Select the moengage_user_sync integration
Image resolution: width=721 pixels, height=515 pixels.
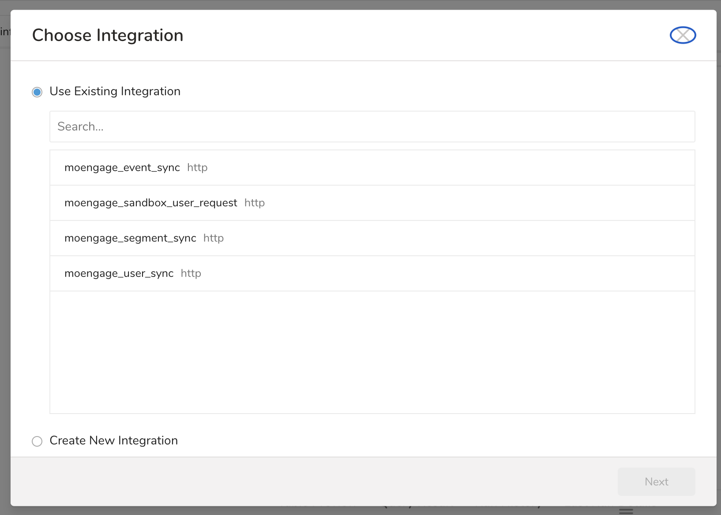pos(119,273)
